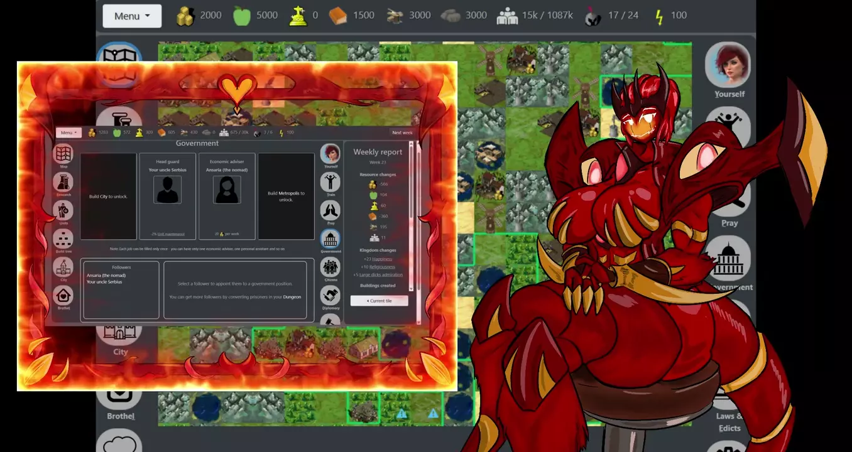Image resolution: width=852 pixels, height=452 pixels.
Task: Open the Diplomacy handshake icon
Action: 330,296
